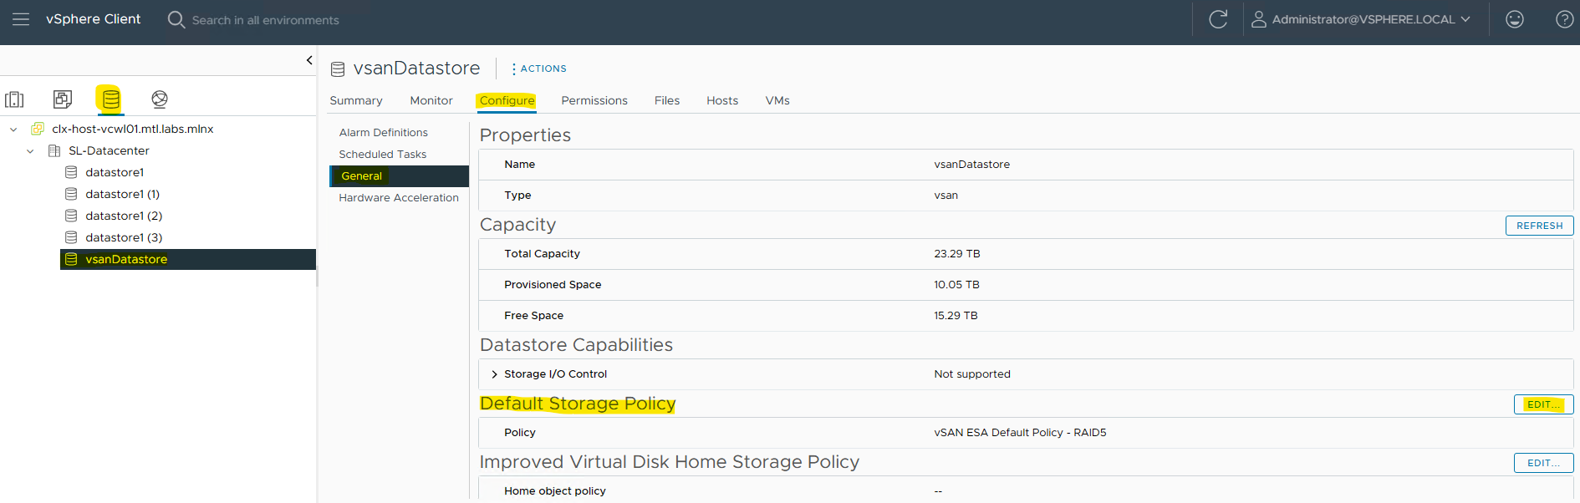Click the vCenter server icon in tree
Viewport: 1580px width, 503px height.
click(x=38, y=129)
